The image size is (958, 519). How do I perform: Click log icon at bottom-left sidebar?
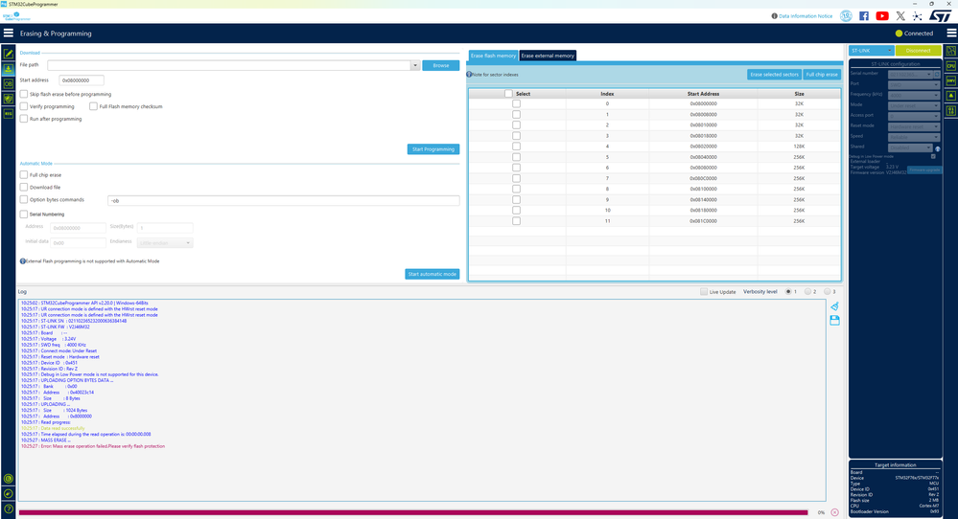point(9,479)
